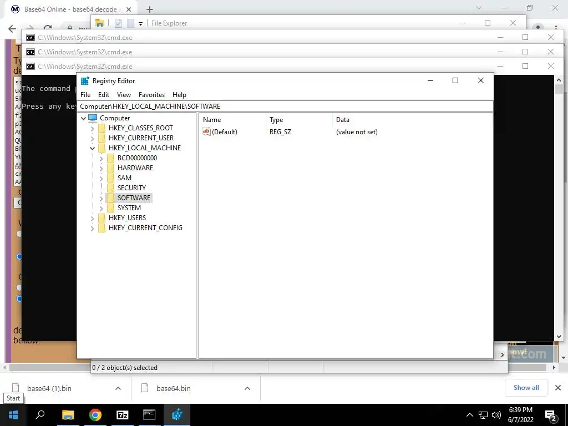Open options arrow for base64.bin download
The width and height of the screenshot is (568, 426).
pyautogui.click(x=247, y=388)
